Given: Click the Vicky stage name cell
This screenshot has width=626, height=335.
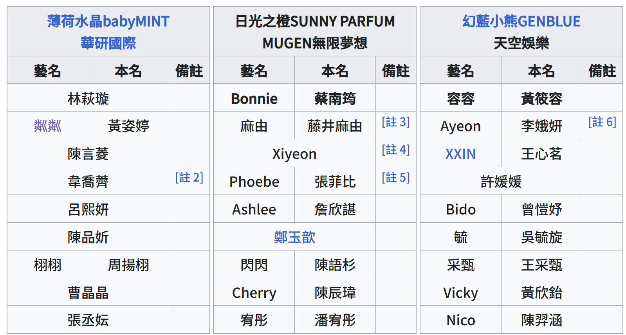Looking at the screenshot, I should (x=460, y=292).
